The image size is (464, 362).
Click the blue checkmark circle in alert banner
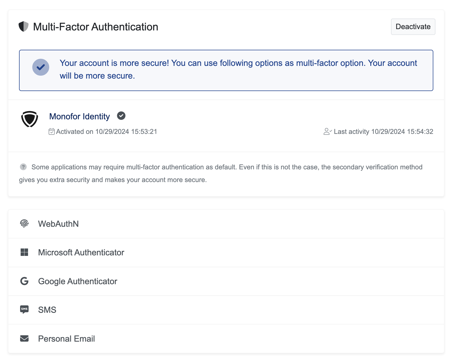[x=41, y=67]
